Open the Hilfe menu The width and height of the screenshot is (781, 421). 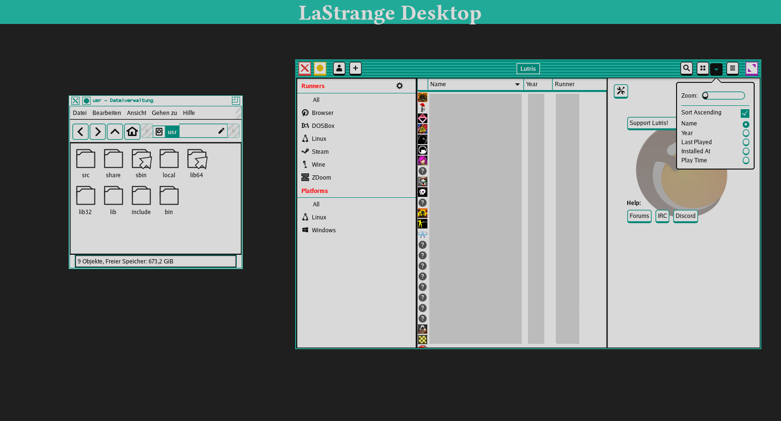tap(189, 113)
